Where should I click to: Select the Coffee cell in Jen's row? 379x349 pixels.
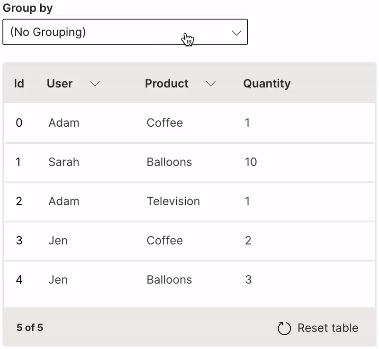[165, 240]
